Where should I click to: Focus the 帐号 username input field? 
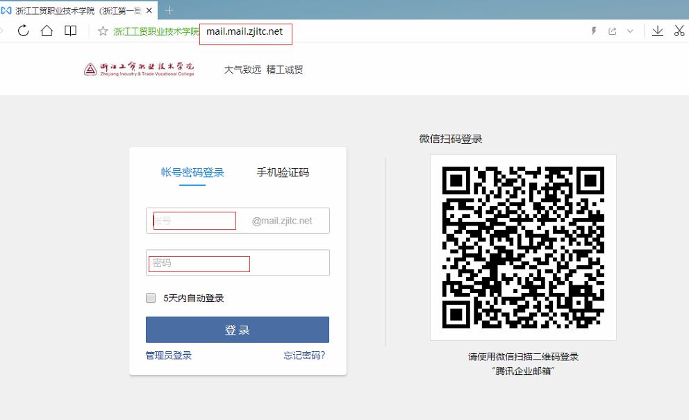pyautogui.click(x=198, y=221)
